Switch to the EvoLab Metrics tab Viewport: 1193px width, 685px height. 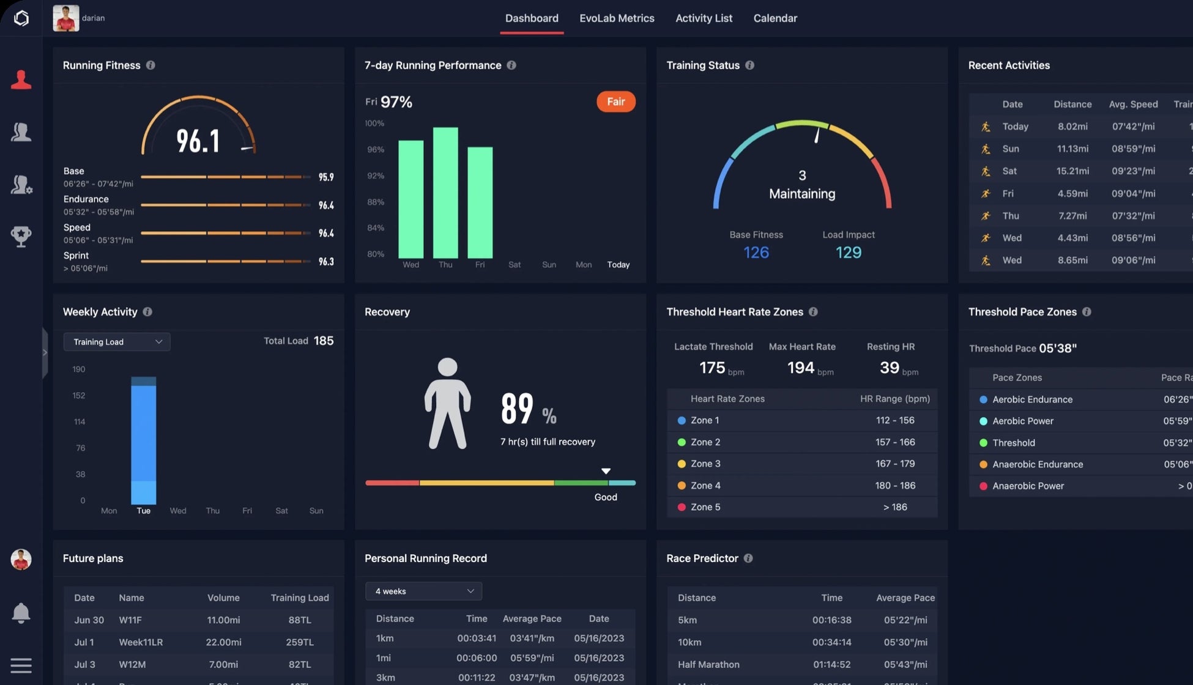click(x=617, y=18)
